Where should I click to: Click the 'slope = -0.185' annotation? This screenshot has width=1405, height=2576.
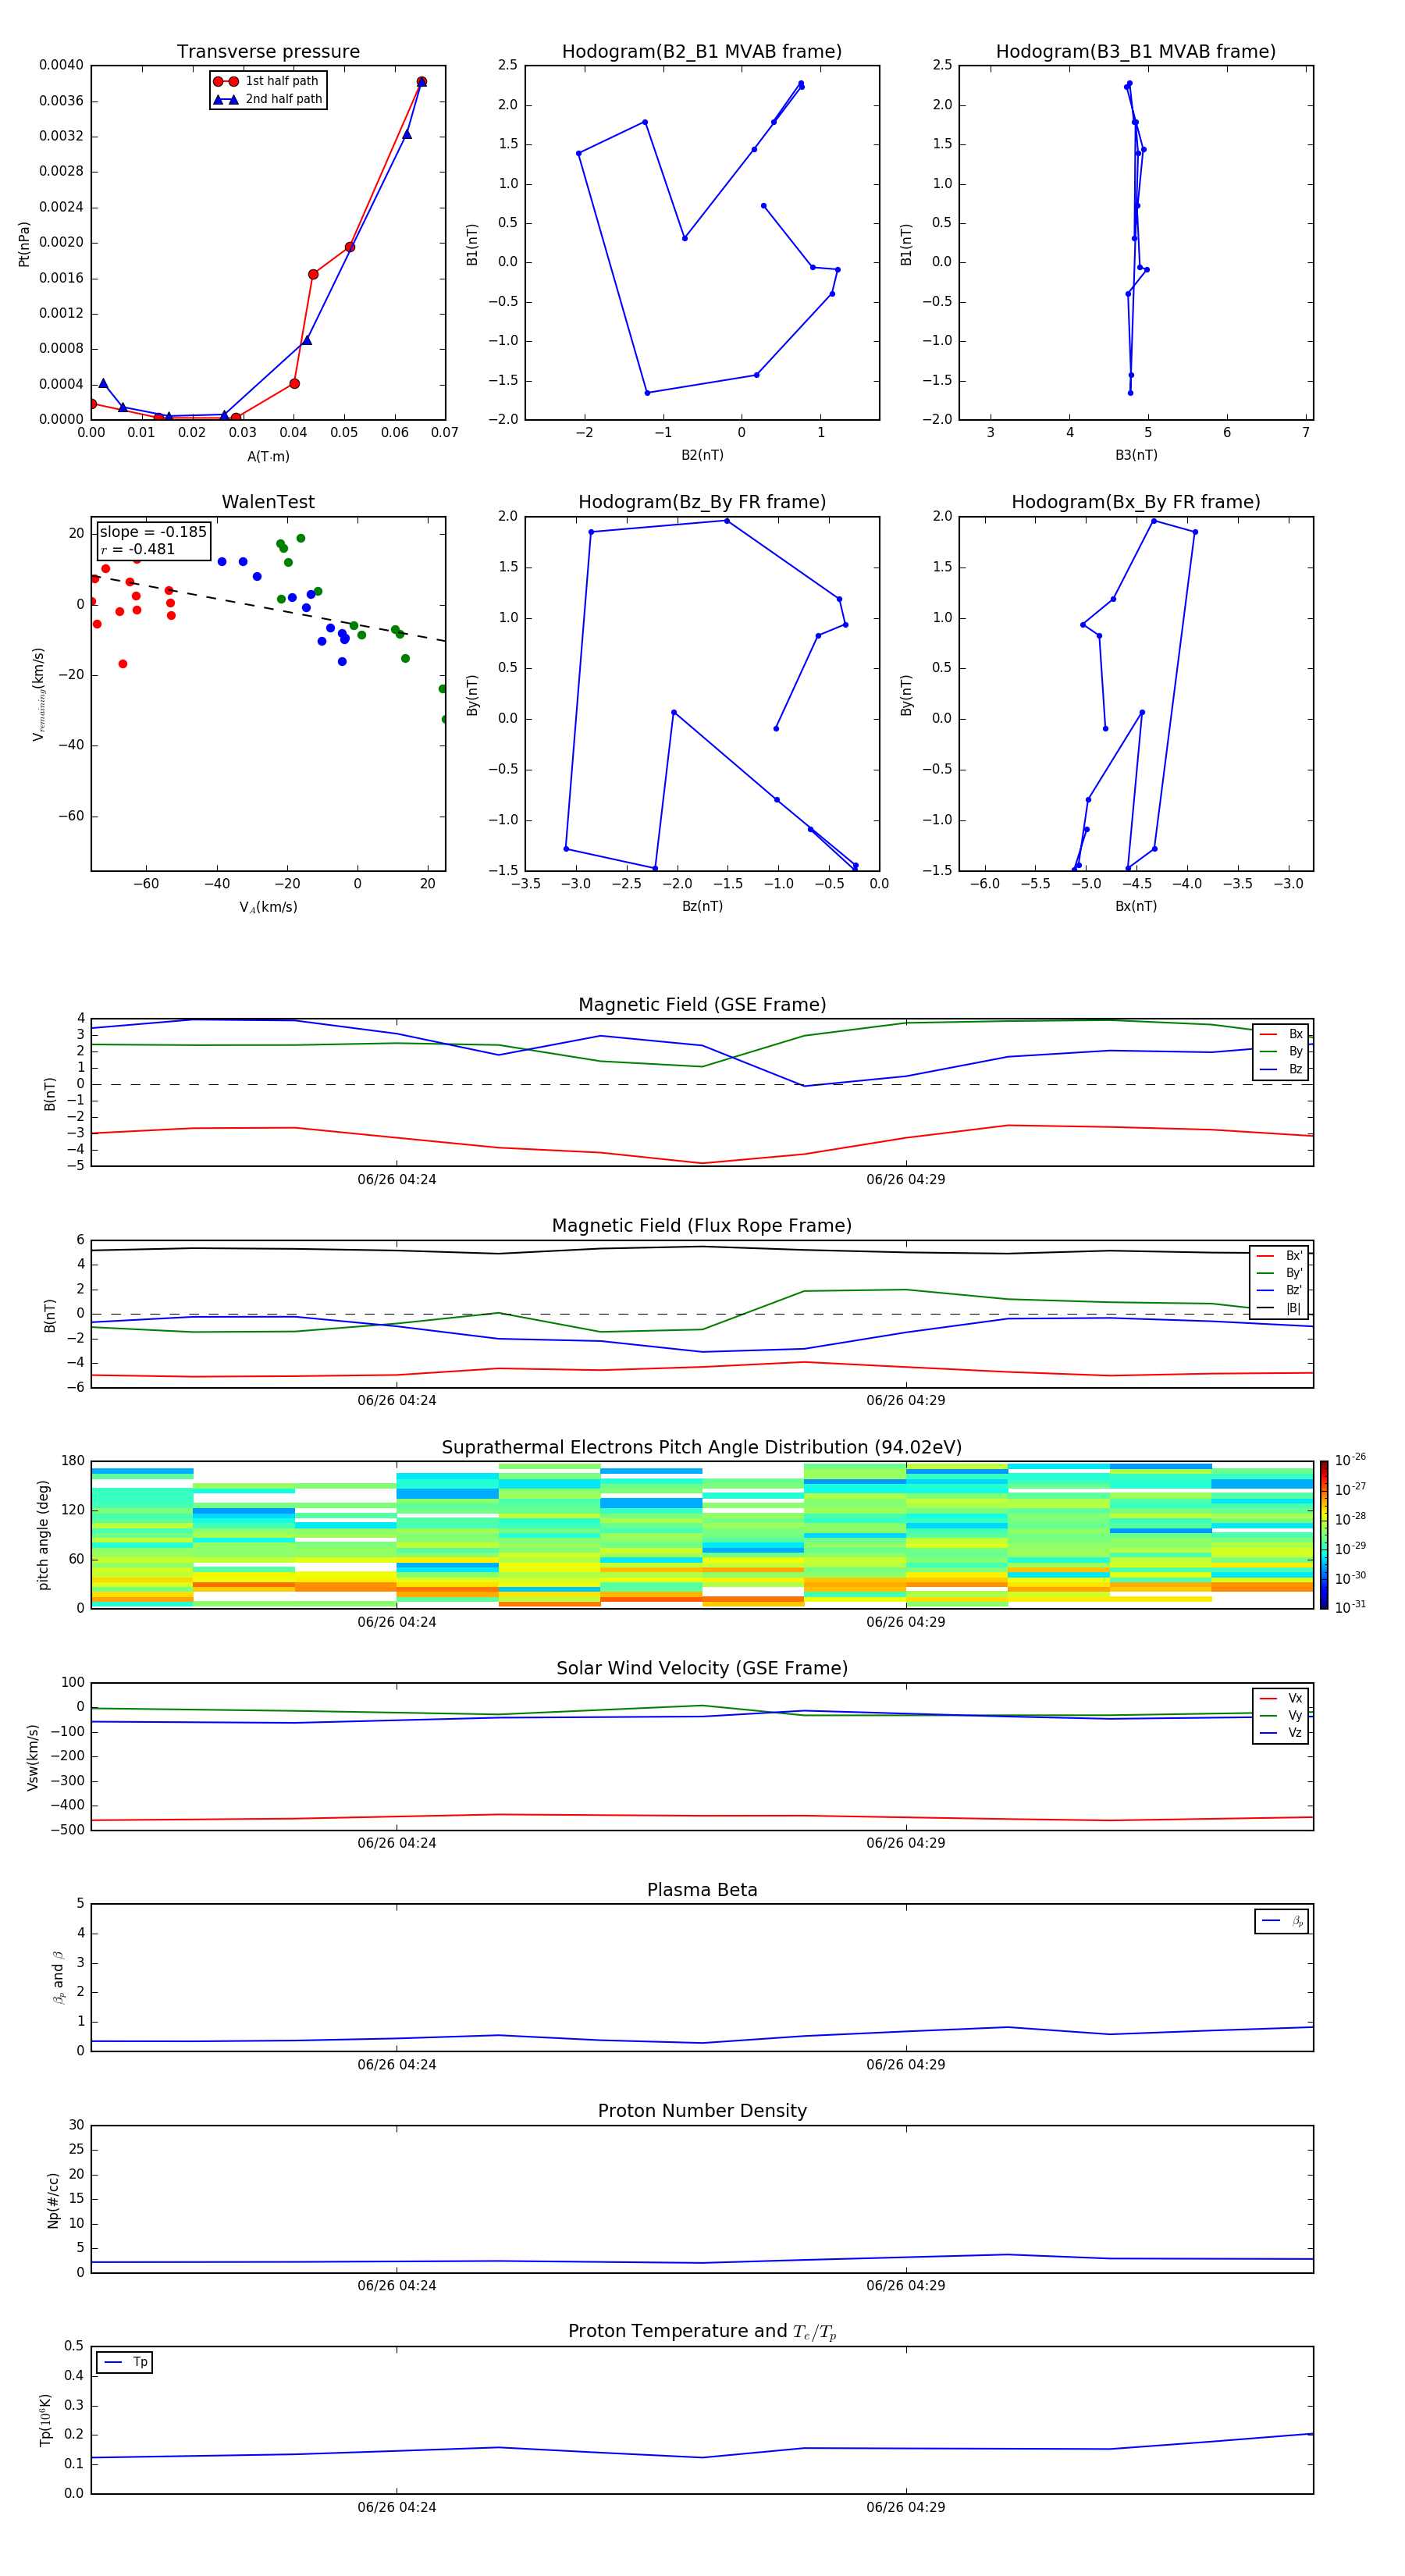(153, 532)
